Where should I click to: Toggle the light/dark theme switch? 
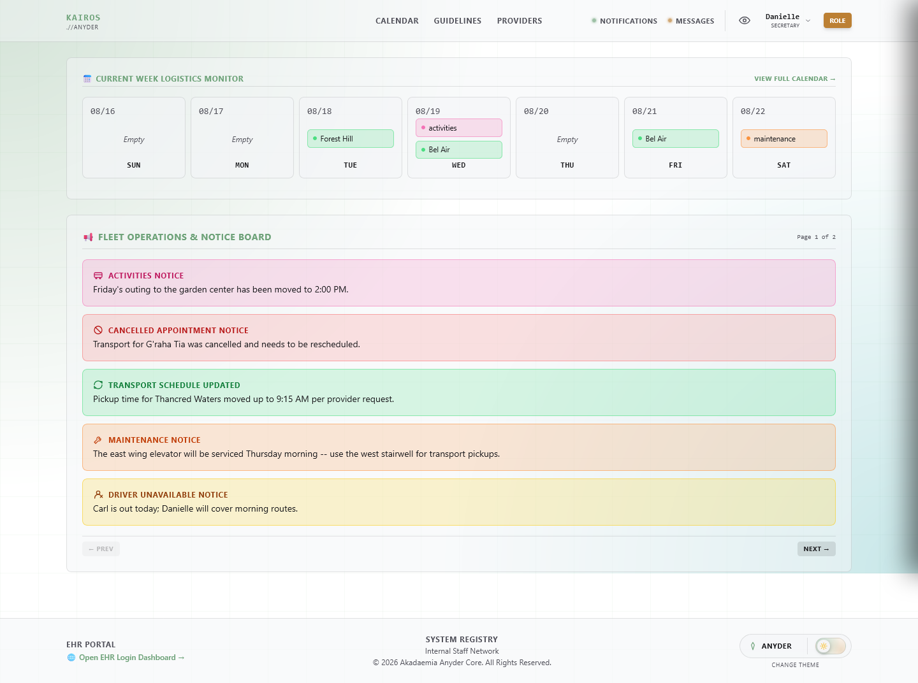[x=830, y=646]
